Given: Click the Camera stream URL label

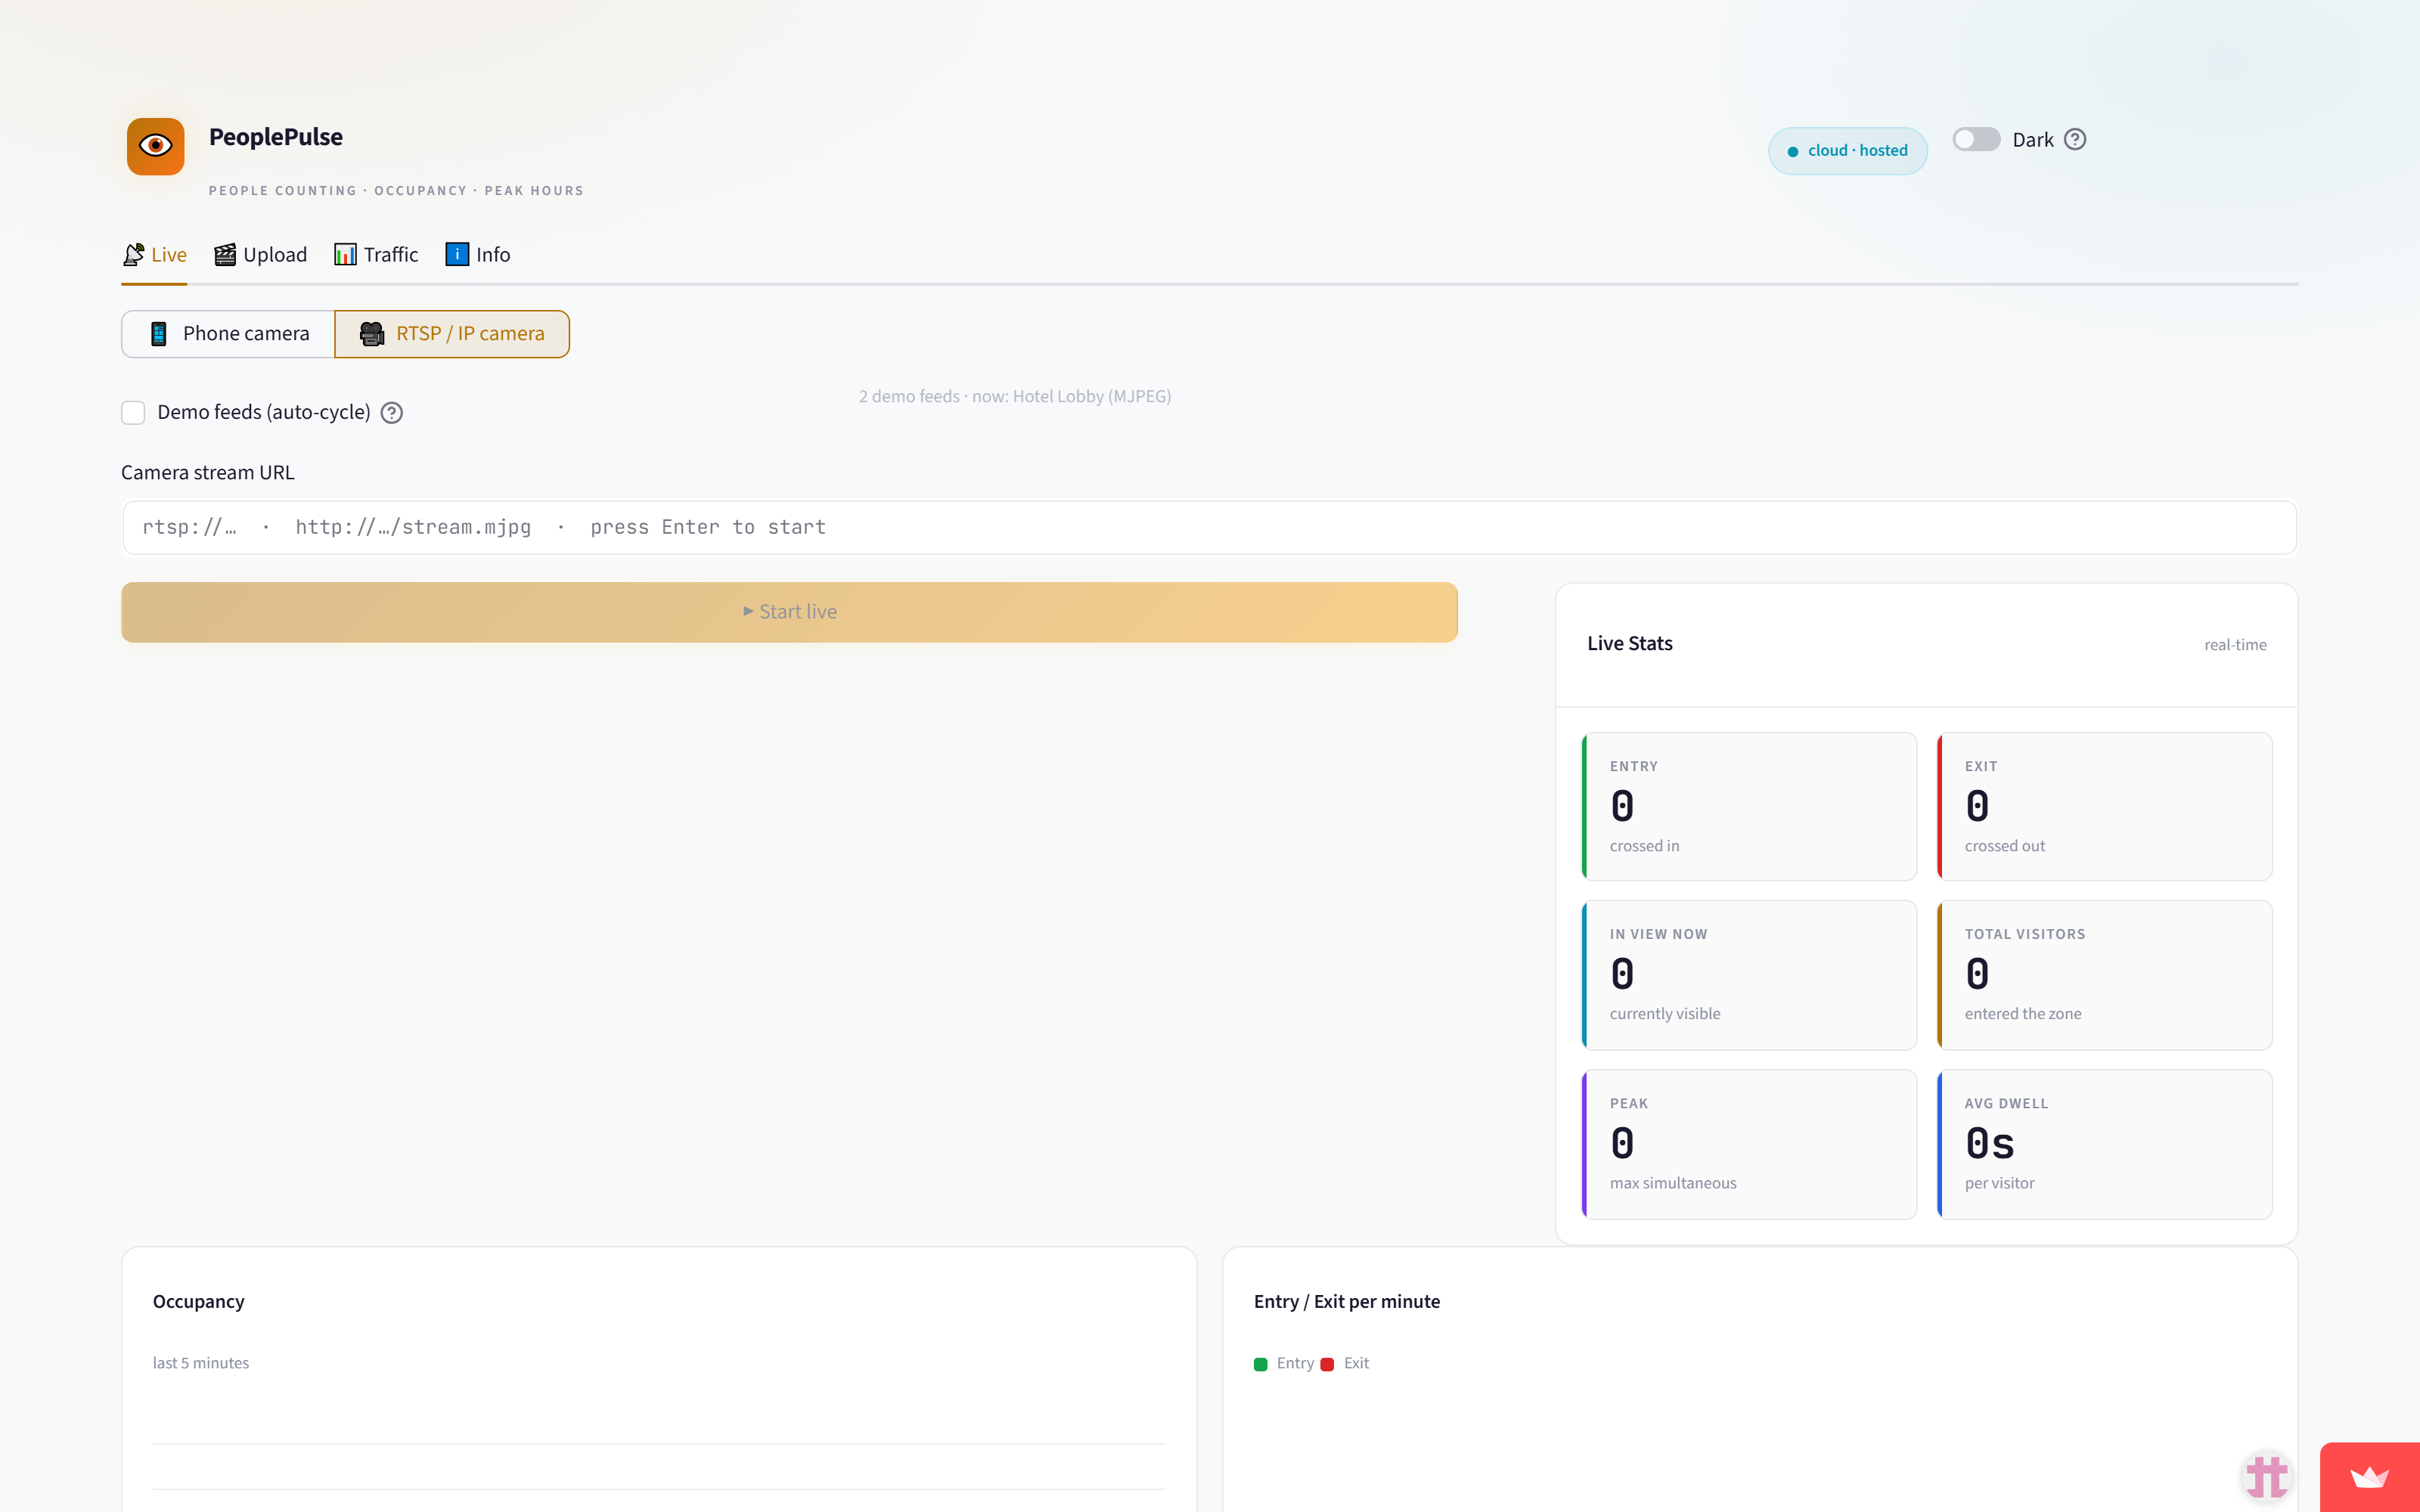Looking at the screenshot, I should tap(208, 473).
